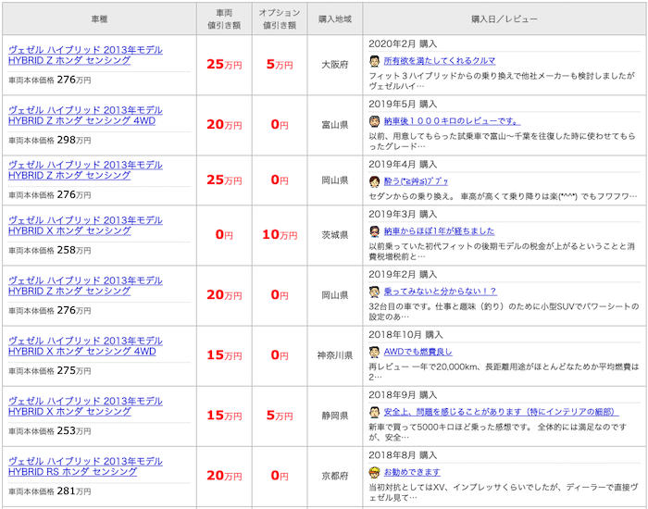Click 2020年2月 購入 date text
Viewport: 648px width, 509px height.
pyautogui.click(x=403, y=43)
